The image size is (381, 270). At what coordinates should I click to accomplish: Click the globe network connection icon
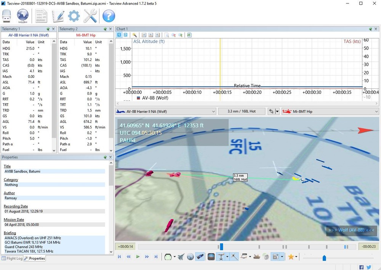(x=23, y=16)
